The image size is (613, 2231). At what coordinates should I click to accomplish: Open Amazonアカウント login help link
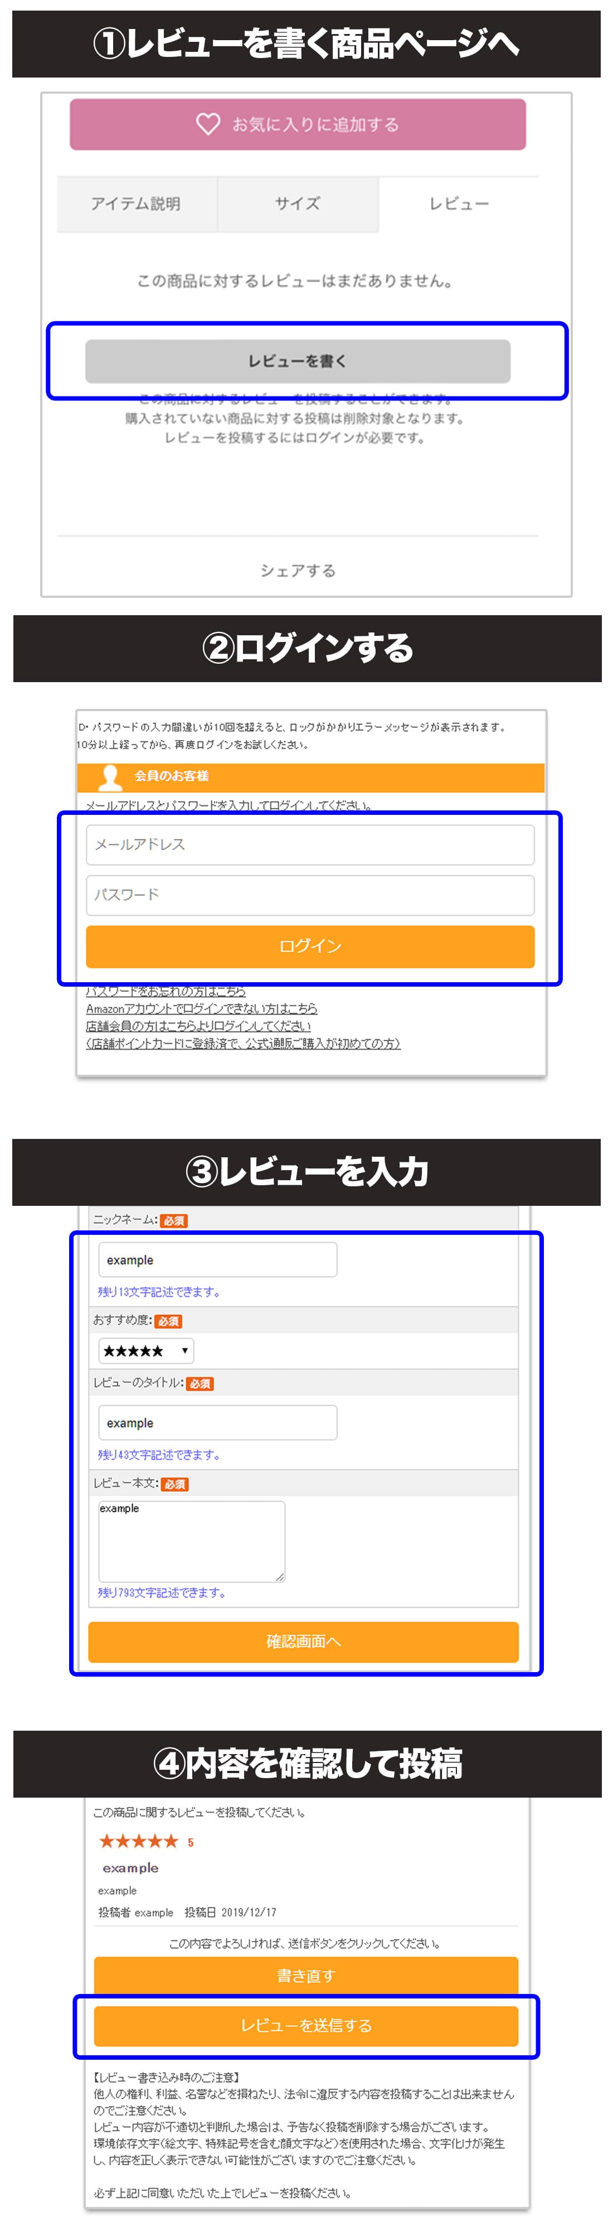[202, 1008]
